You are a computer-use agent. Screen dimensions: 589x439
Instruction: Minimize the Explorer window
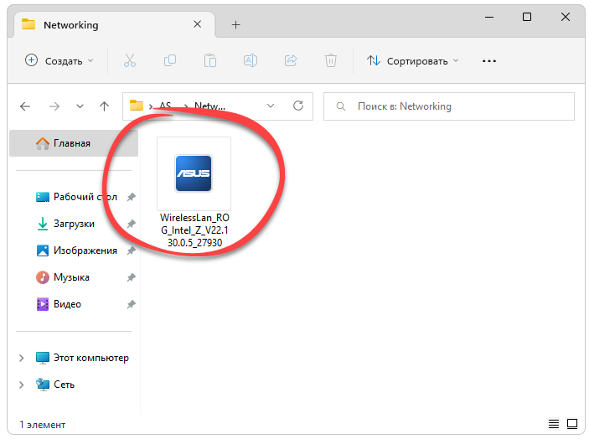pyautogui.click(x=489, y=17)
